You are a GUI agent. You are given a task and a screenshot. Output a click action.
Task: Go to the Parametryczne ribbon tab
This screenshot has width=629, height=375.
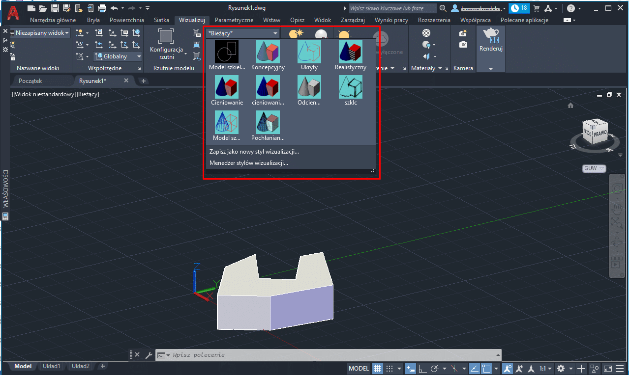coord(234,20)
